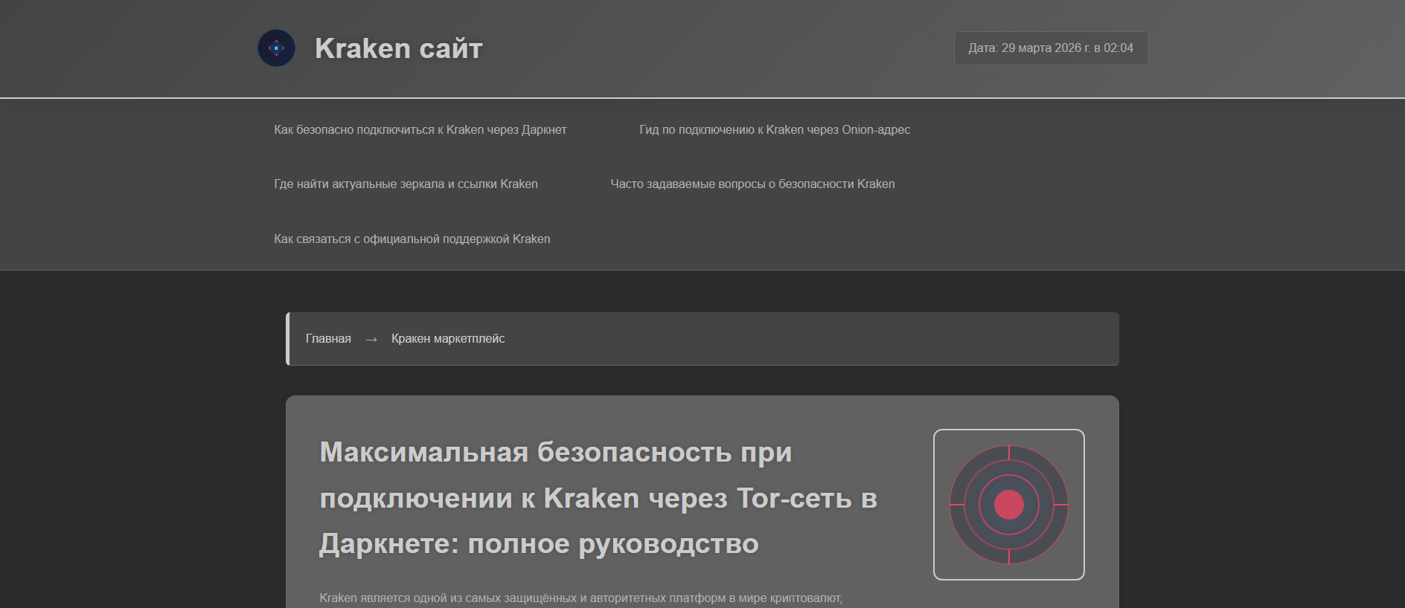Click the paragraph starting Kraken является одной
This screenshot has height=608, width=1405.
(580, 598)
